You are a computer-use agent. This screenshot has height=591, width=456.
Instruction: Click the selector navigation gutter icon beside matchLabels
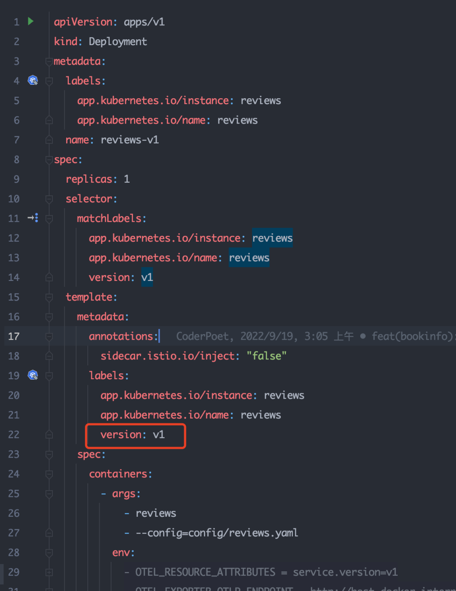tap(33, 218)
